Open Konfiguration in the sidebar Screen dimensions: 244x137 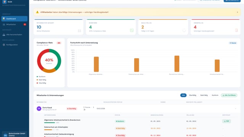[14, 45]
